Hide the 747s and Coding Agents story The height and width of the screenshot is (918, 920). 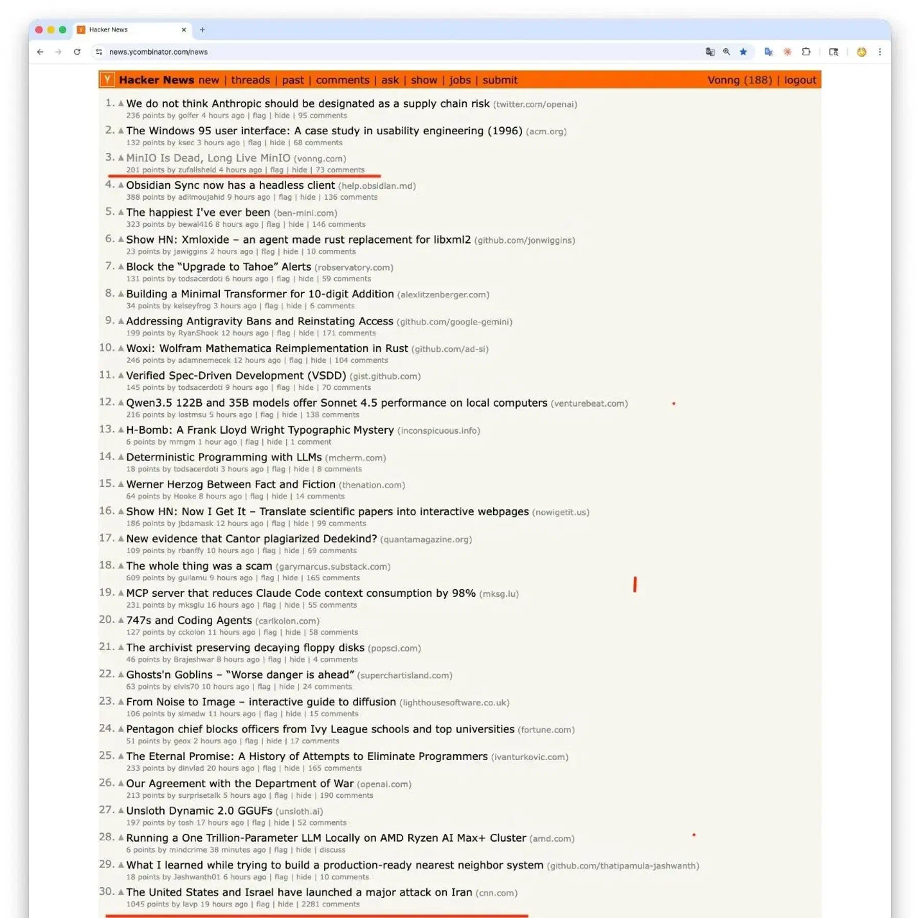pos(292,632)
